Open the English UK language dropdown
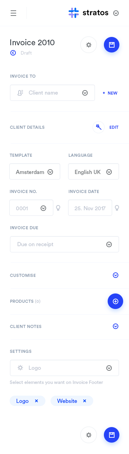 tap(94, 172)
